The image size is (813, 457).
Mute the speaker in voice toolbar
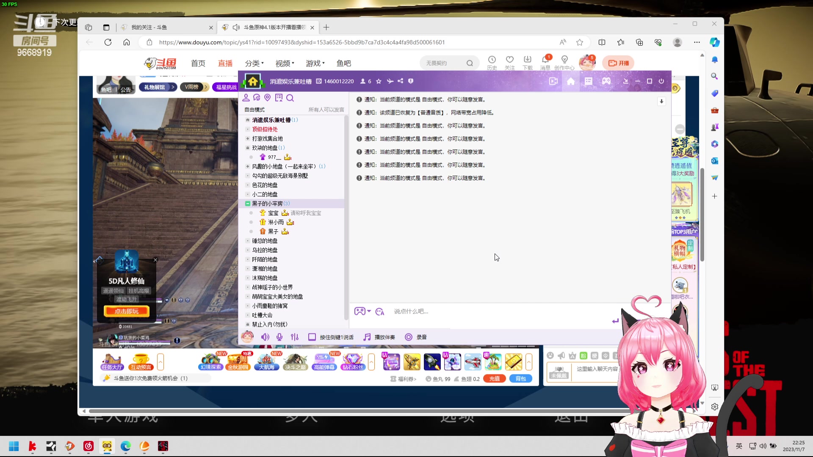[265, 337]
